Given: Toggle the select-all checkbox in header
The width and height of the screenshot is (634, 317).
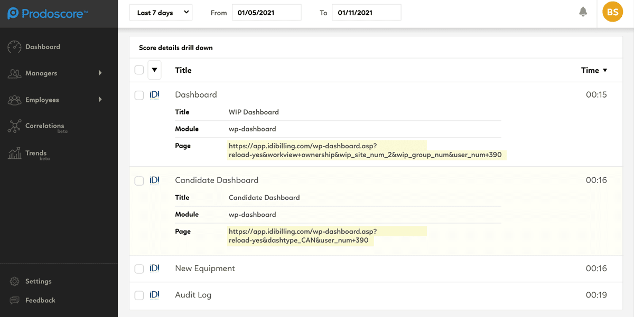Looking at the screenshot, I should tap(139, 70).
